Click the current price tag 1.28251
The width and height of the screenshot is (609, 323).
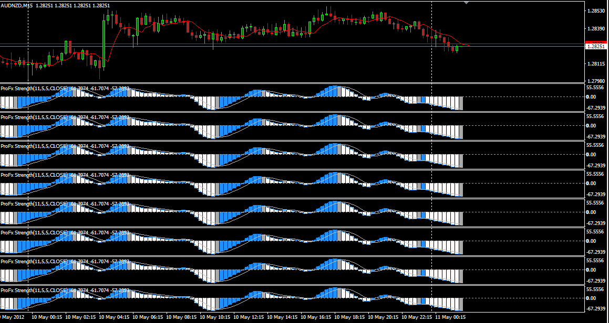click(596, 46)
